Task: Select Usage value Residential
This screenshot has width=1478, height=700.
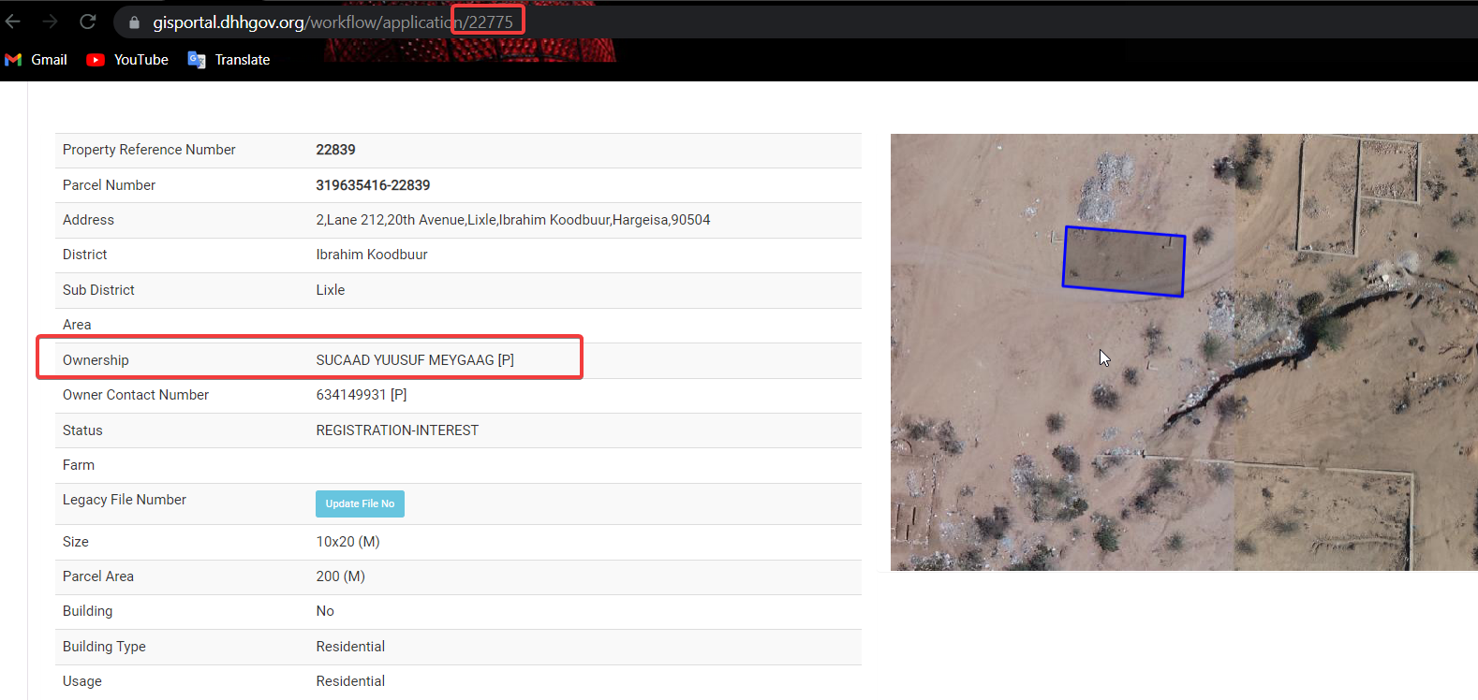Action: coord(350,681)
